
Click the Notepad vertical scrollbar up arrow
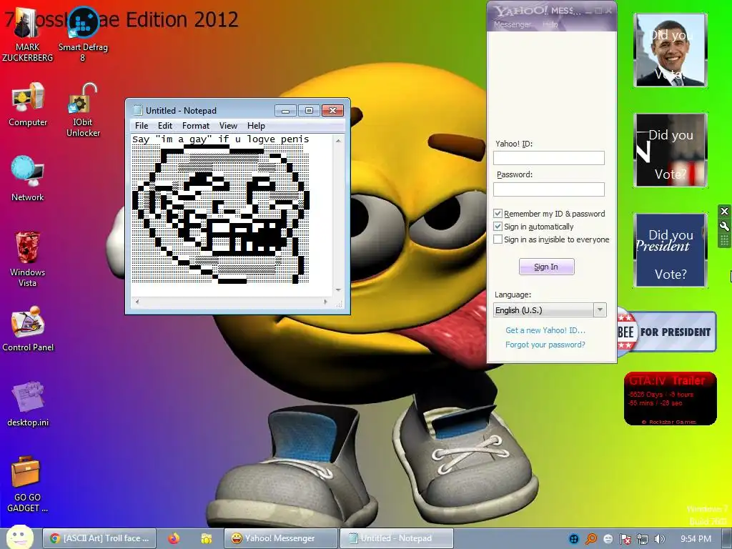click(338, 140)
